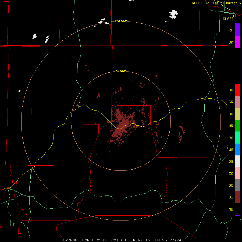Click the ND legend label
The height and width of the screenshot is (242, 242).
(231, 209)
